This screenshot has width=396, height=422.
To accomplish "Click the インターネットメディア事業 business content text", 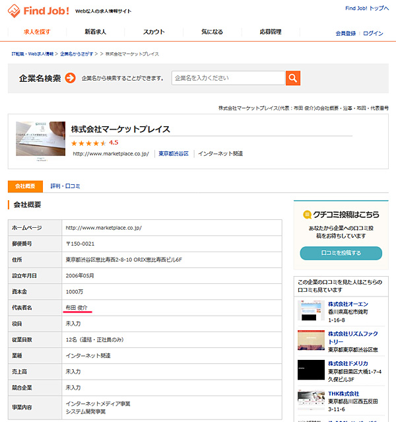I will tap(98, 404).
